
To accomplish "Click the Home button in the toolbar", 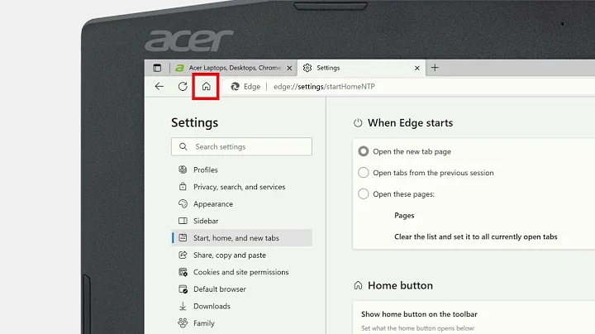I will pyautogui.click(x=206, y=87).
